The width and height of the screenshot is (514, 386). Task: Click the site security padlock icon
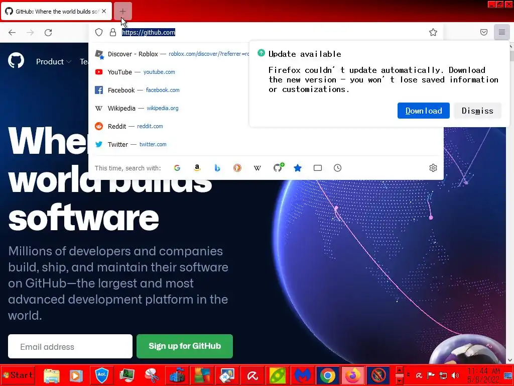click(113, 32)
